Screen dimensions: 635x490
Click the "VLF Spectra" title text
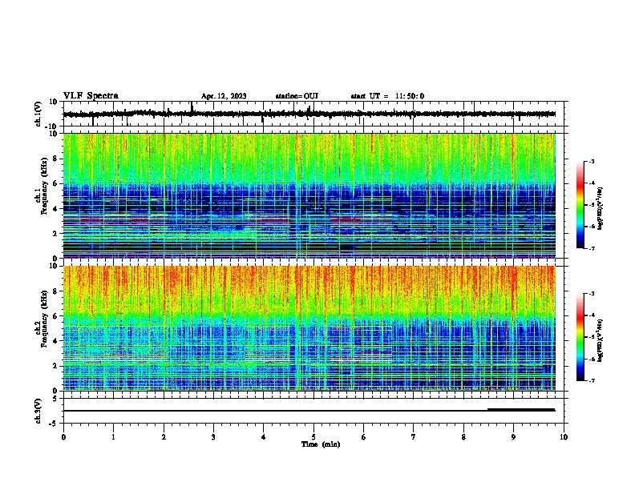(x=91, y=95)
